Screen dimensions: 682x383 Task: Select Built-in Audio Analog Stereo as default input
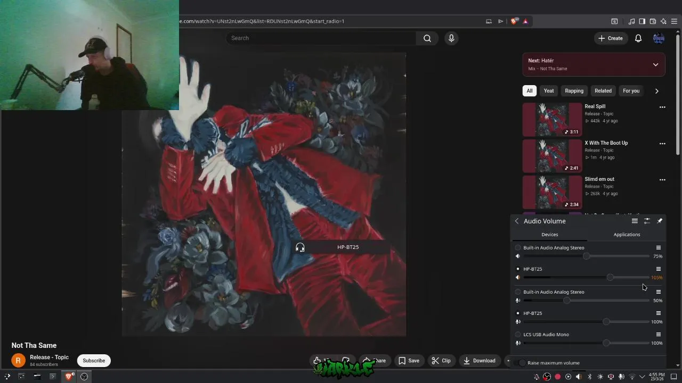pyautogui.click(x=518, y=292)
